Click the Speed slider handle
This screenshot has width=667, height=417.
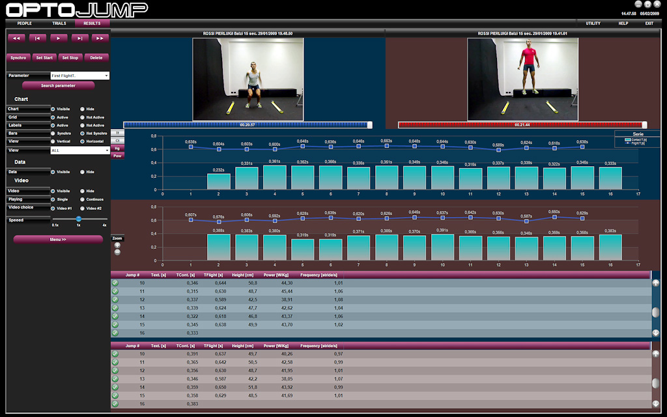tap(79, 219)
